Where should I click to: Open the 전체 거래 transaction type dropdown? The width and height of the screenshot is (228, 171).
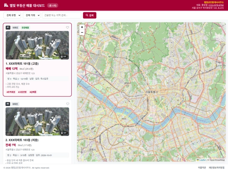[32, 15]
